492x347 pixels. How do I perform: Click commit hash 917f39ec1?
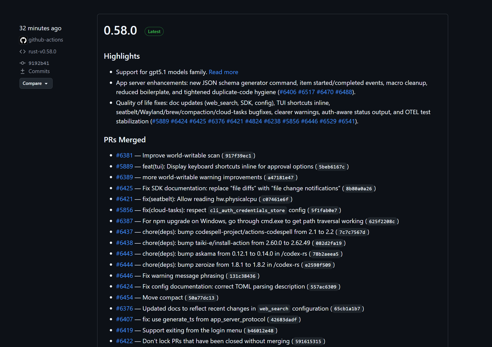coord(238,156)
